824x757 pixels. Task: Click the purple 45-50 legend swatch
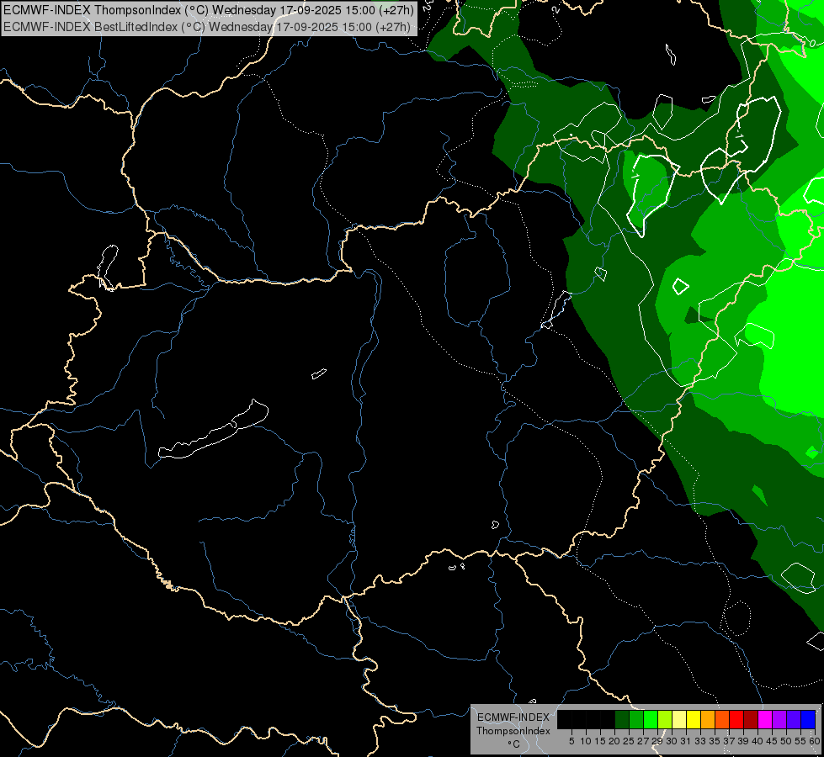point(779,719)
